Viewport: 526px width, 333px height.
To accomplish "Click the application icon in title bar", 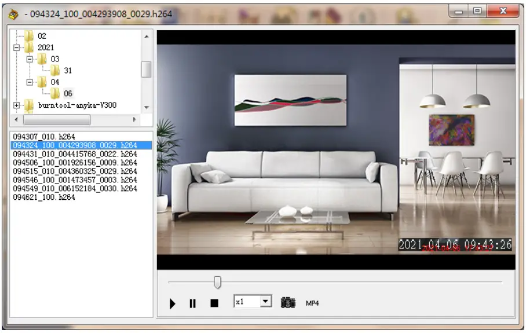I will [x=13, y=14].
